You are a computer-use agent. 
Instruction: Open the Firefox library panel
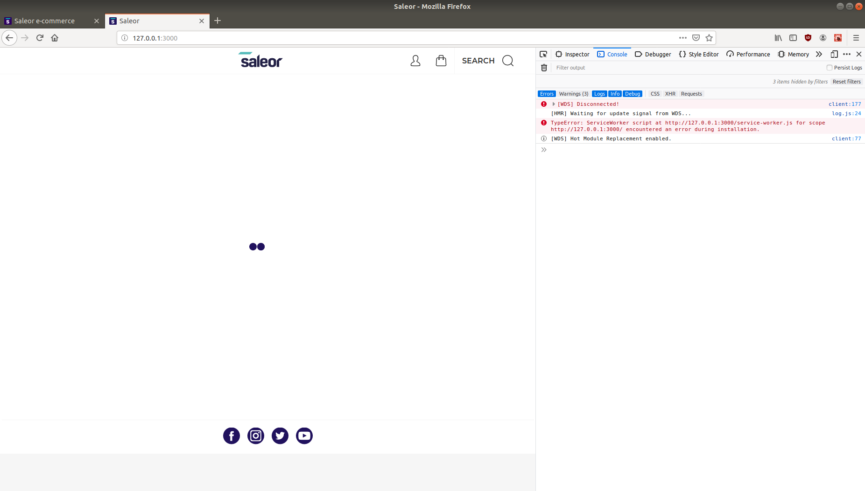[x=778, y=38]
